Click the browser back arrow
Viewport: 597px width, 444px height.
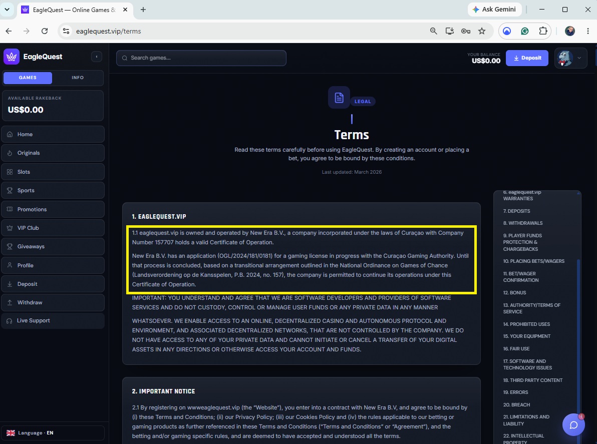pos(9,31)
